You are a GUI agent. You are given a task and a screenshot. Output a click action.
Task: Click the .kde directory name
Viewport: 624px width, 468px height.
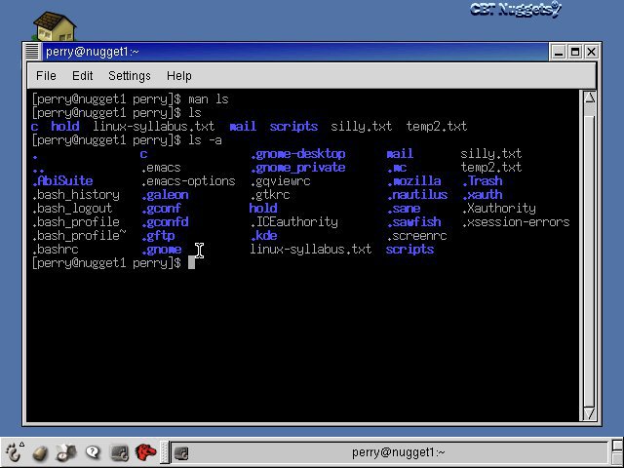click(264, 236)
